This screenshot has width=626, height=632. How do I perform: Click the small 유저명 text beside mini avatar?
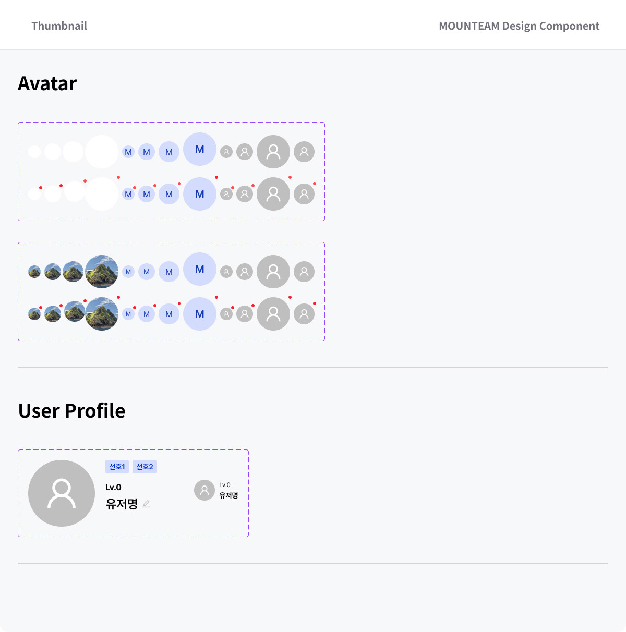[x=228, y=495]
